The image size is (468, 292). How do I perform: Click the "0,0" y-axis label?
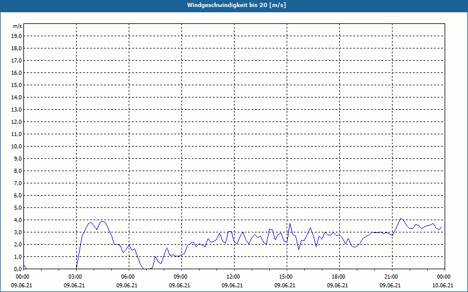click(18, 269)
